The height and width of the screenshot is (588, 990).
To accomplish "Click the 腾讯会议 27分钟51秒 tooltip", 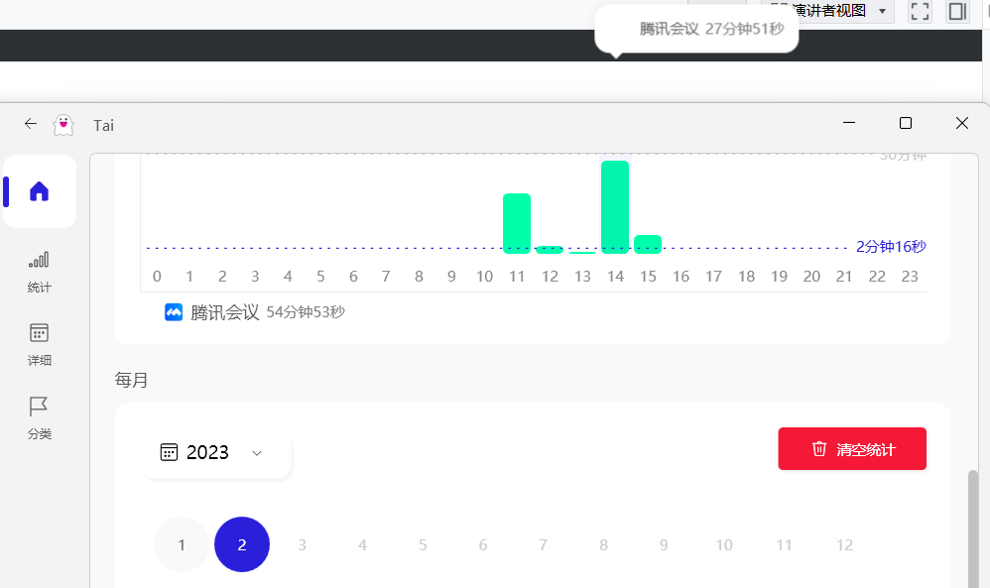I will click(x=696, y=29).
